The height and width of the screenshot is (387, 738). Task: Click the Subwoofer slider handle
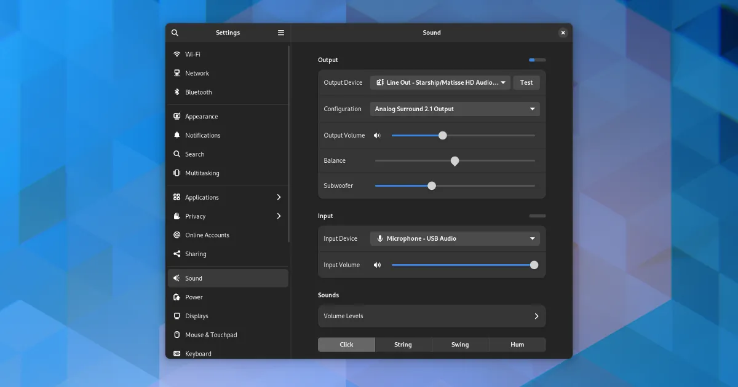(x=432, y=186)
